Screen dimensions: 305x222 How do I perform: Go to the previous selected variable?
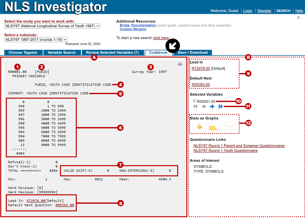pos(204,107)
